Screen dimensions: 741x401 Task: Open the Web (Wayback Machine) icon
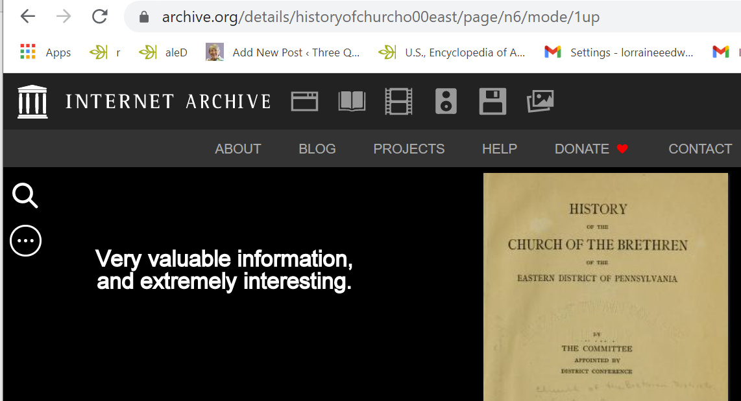pos(304,102)
